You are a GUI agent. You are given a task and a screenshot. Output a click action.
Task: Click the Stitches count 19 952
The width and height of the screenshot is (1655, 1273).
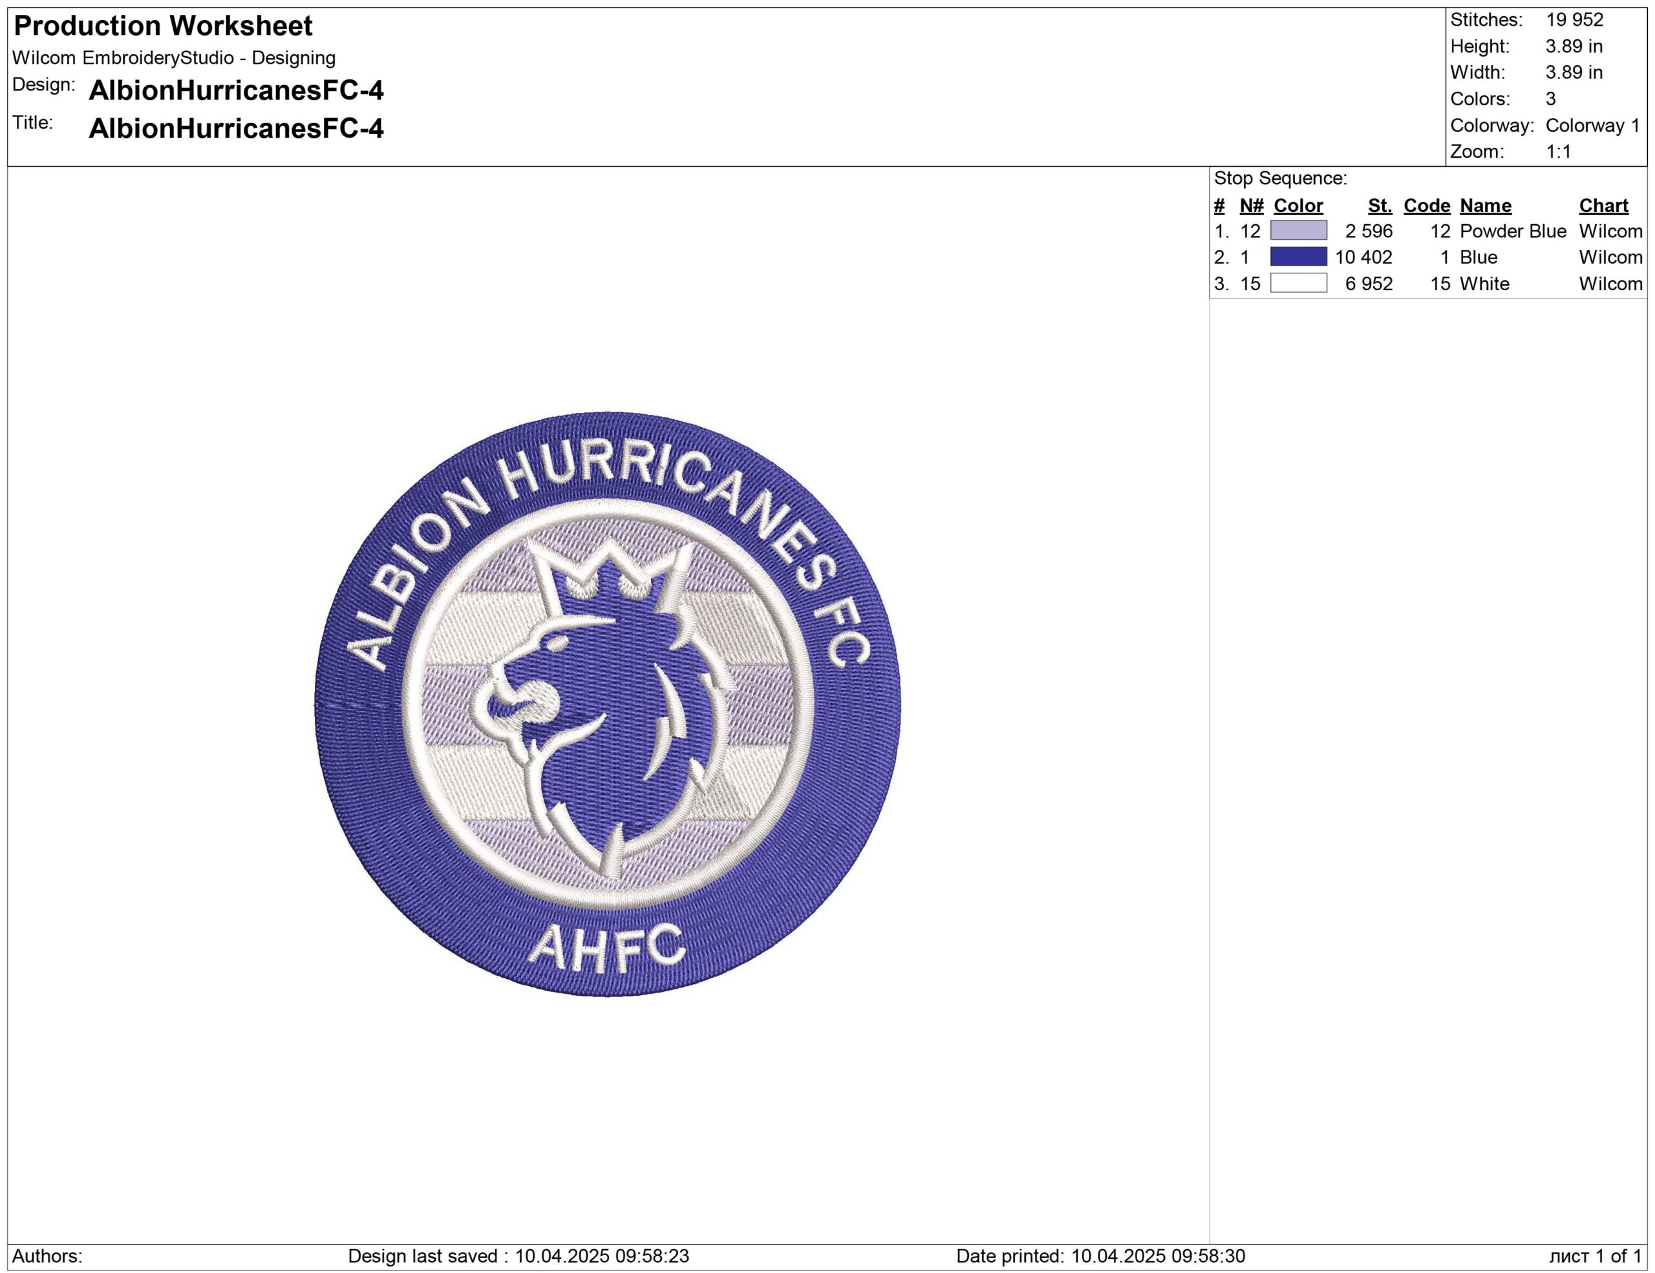coord(1574,21)
